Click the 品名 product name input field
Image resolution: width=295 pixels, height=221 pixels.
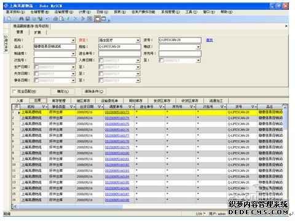pyautogui.click(x=55, y=47)
